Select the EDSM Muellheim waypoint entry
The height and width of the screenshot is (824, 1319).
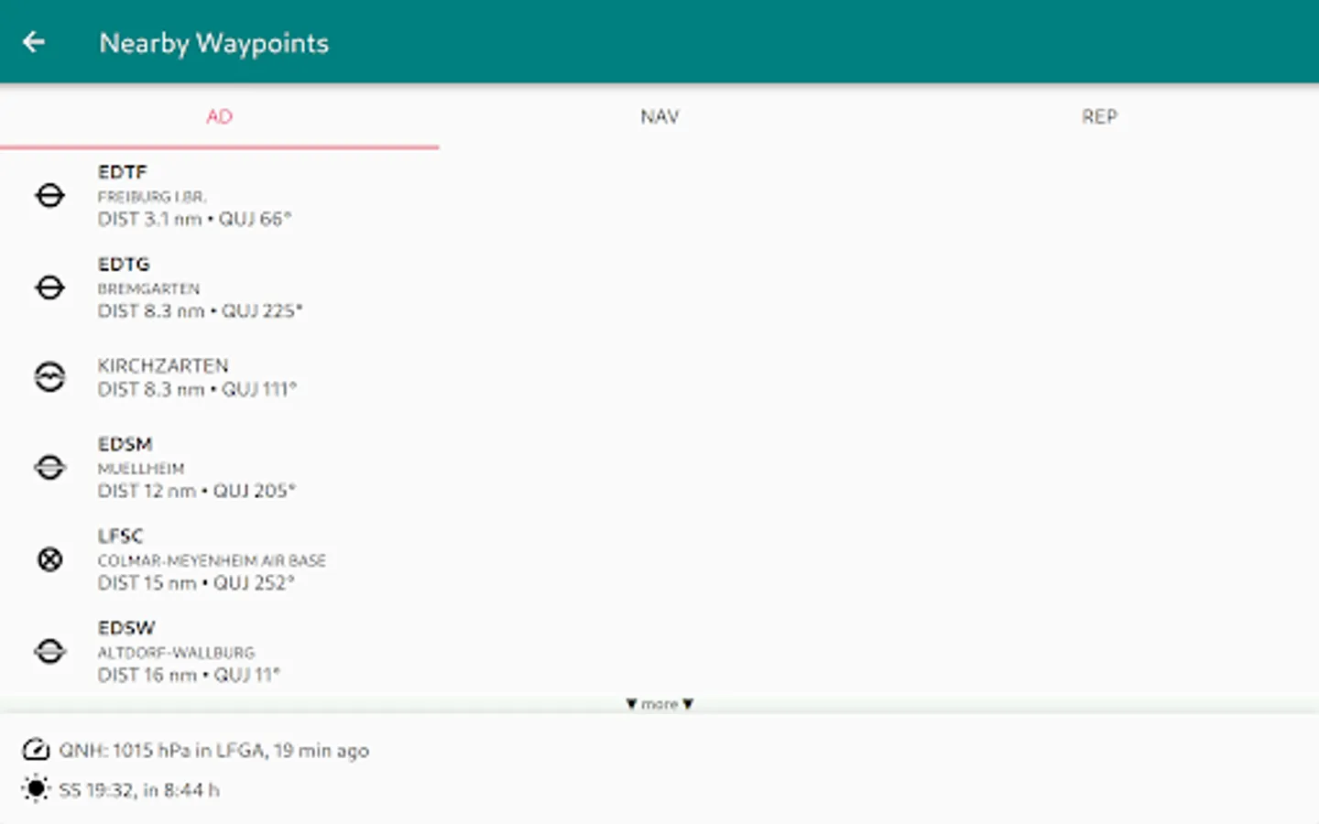coord(659,467)
